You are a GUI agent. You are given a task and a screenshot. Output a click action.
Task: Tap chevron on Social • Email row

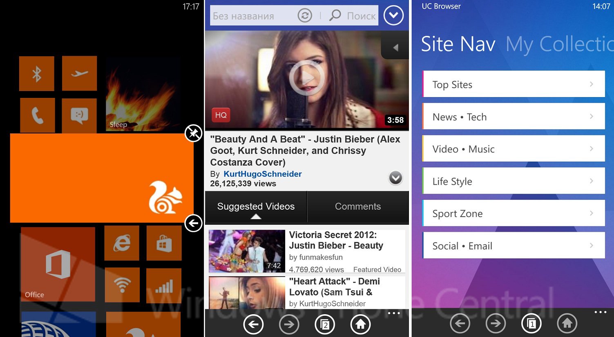(x=592, y=245)
